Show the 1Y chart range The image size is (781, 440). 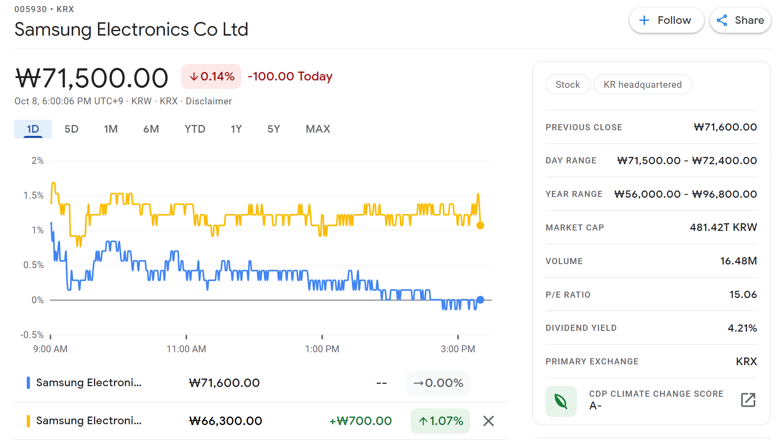[x=236, y=129]
